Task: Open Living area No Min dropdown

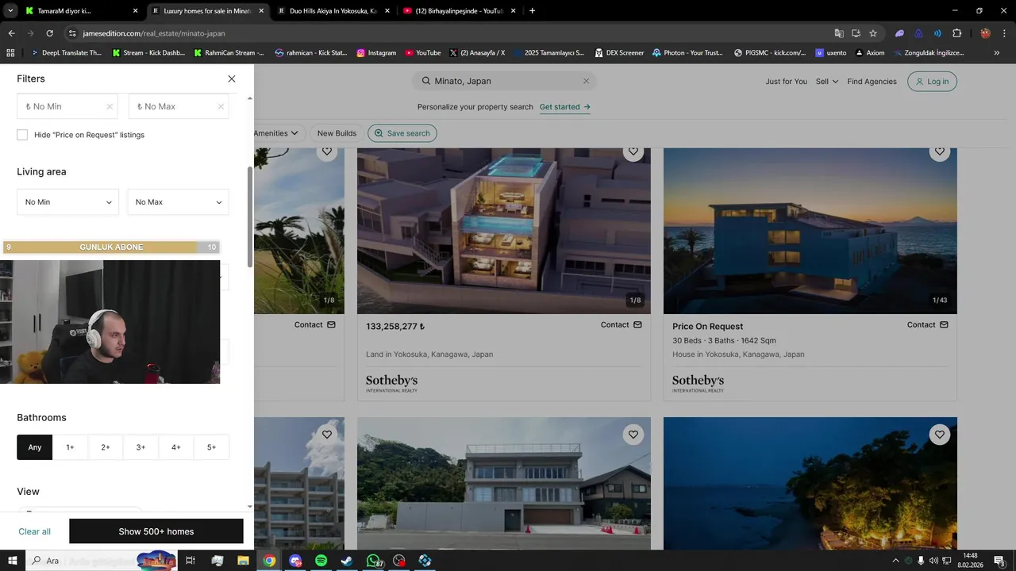Action: point(67,202)
